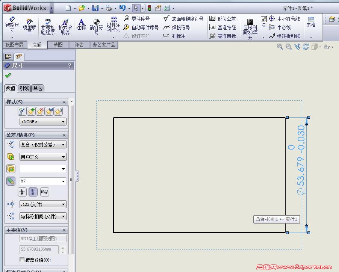This screenshot has width=339, height=272.
Task: Open the .123 (文件) precision dropdown
Action: coord(43,204)
